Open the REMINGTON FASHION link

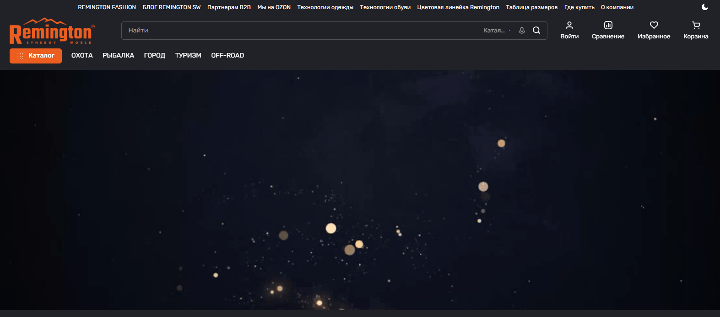pyautogui.click(x=107, y=7)
